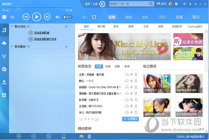Play the 听这些歌年轻20岁 playlist
The height and width of the screenshot is (140, 209).
coord(200,114)
